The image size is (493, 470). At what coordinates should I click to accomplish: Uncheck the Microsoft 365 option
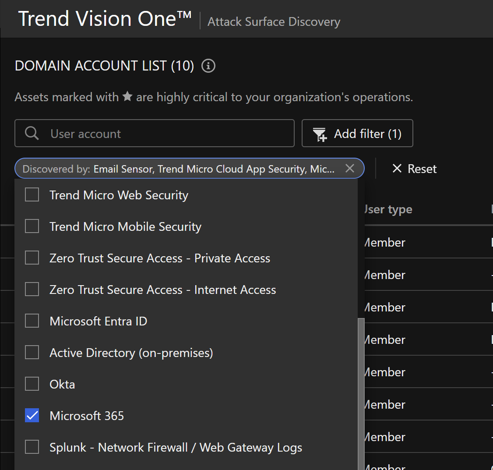click(32, 416)
